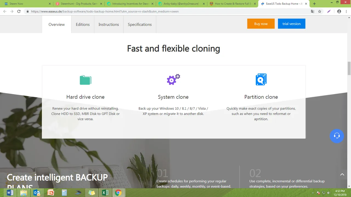The width and height of the screenshot is (351, 197).
Task: Click the browser Back arrow
Action: pos(5,11)
